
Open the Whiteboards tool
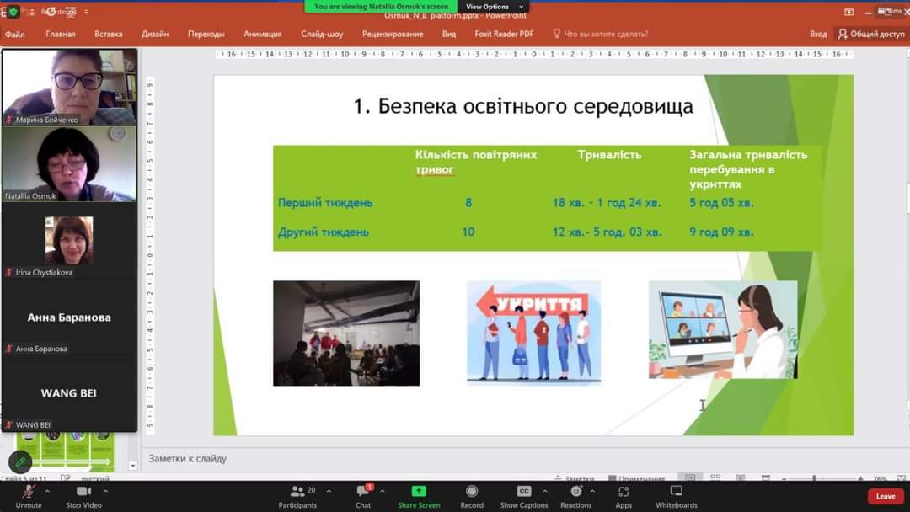click(676, 496)
